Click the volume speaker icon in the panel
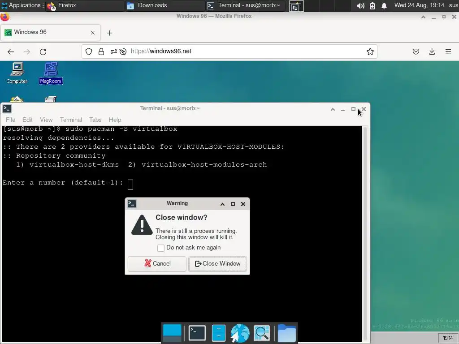This screenshot has height=344, width=459. [x=360, y=5]
